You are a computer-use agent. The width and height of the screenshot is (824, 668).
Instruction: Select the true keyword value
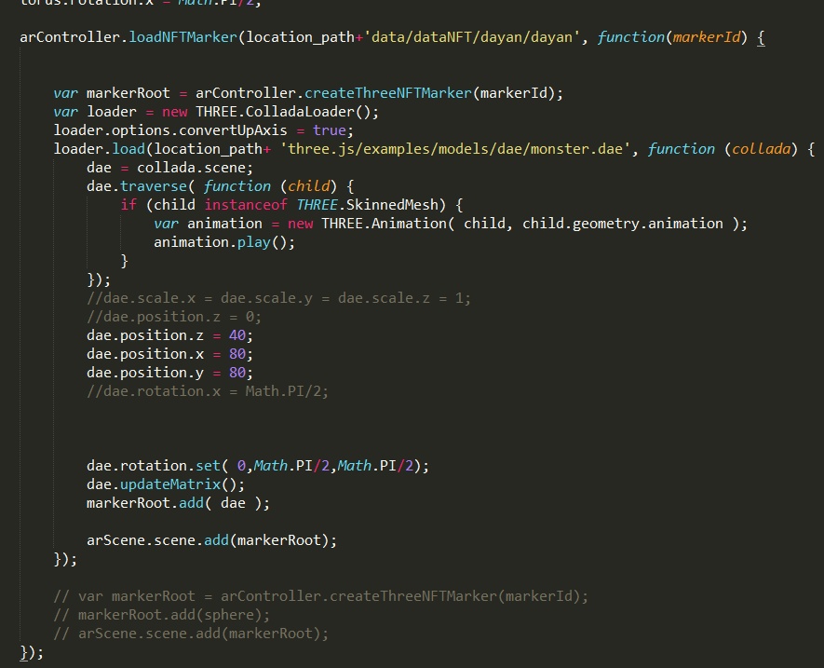(332, 130)
